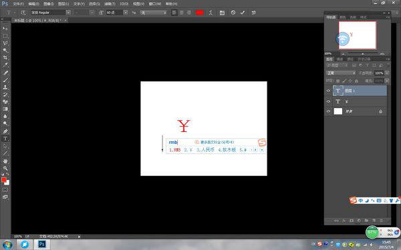Open Windows Start menu
The image size is (401, 250).
(x=7, y=245)
